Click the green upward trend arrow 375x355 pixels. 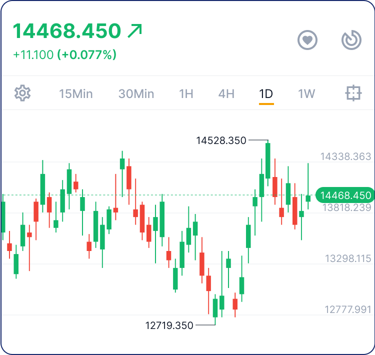point(135,31)
